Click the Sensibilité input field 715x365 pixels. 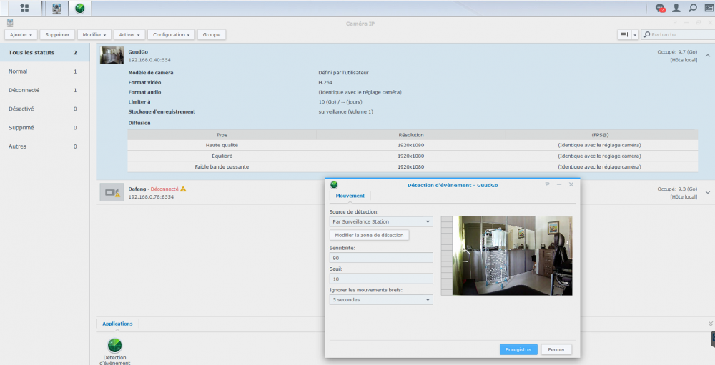[x=381, y=257]
